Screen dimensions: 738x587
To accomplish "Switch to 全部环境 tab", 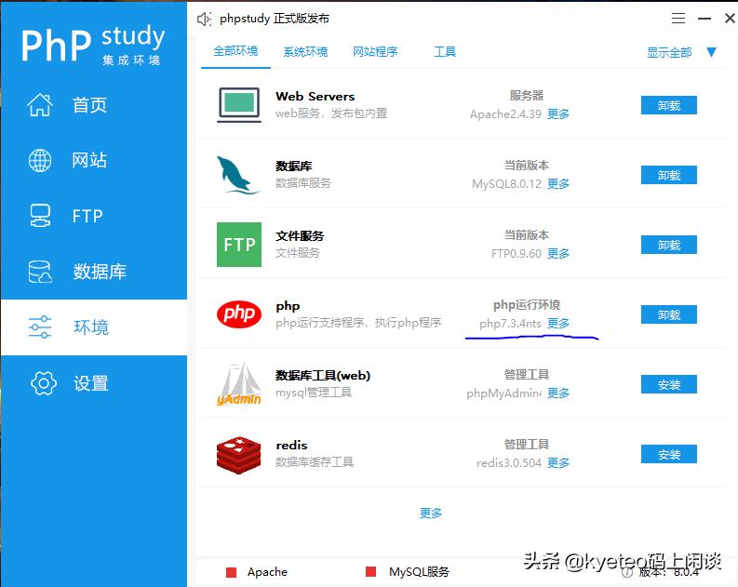I will click(x=235, y=51).
